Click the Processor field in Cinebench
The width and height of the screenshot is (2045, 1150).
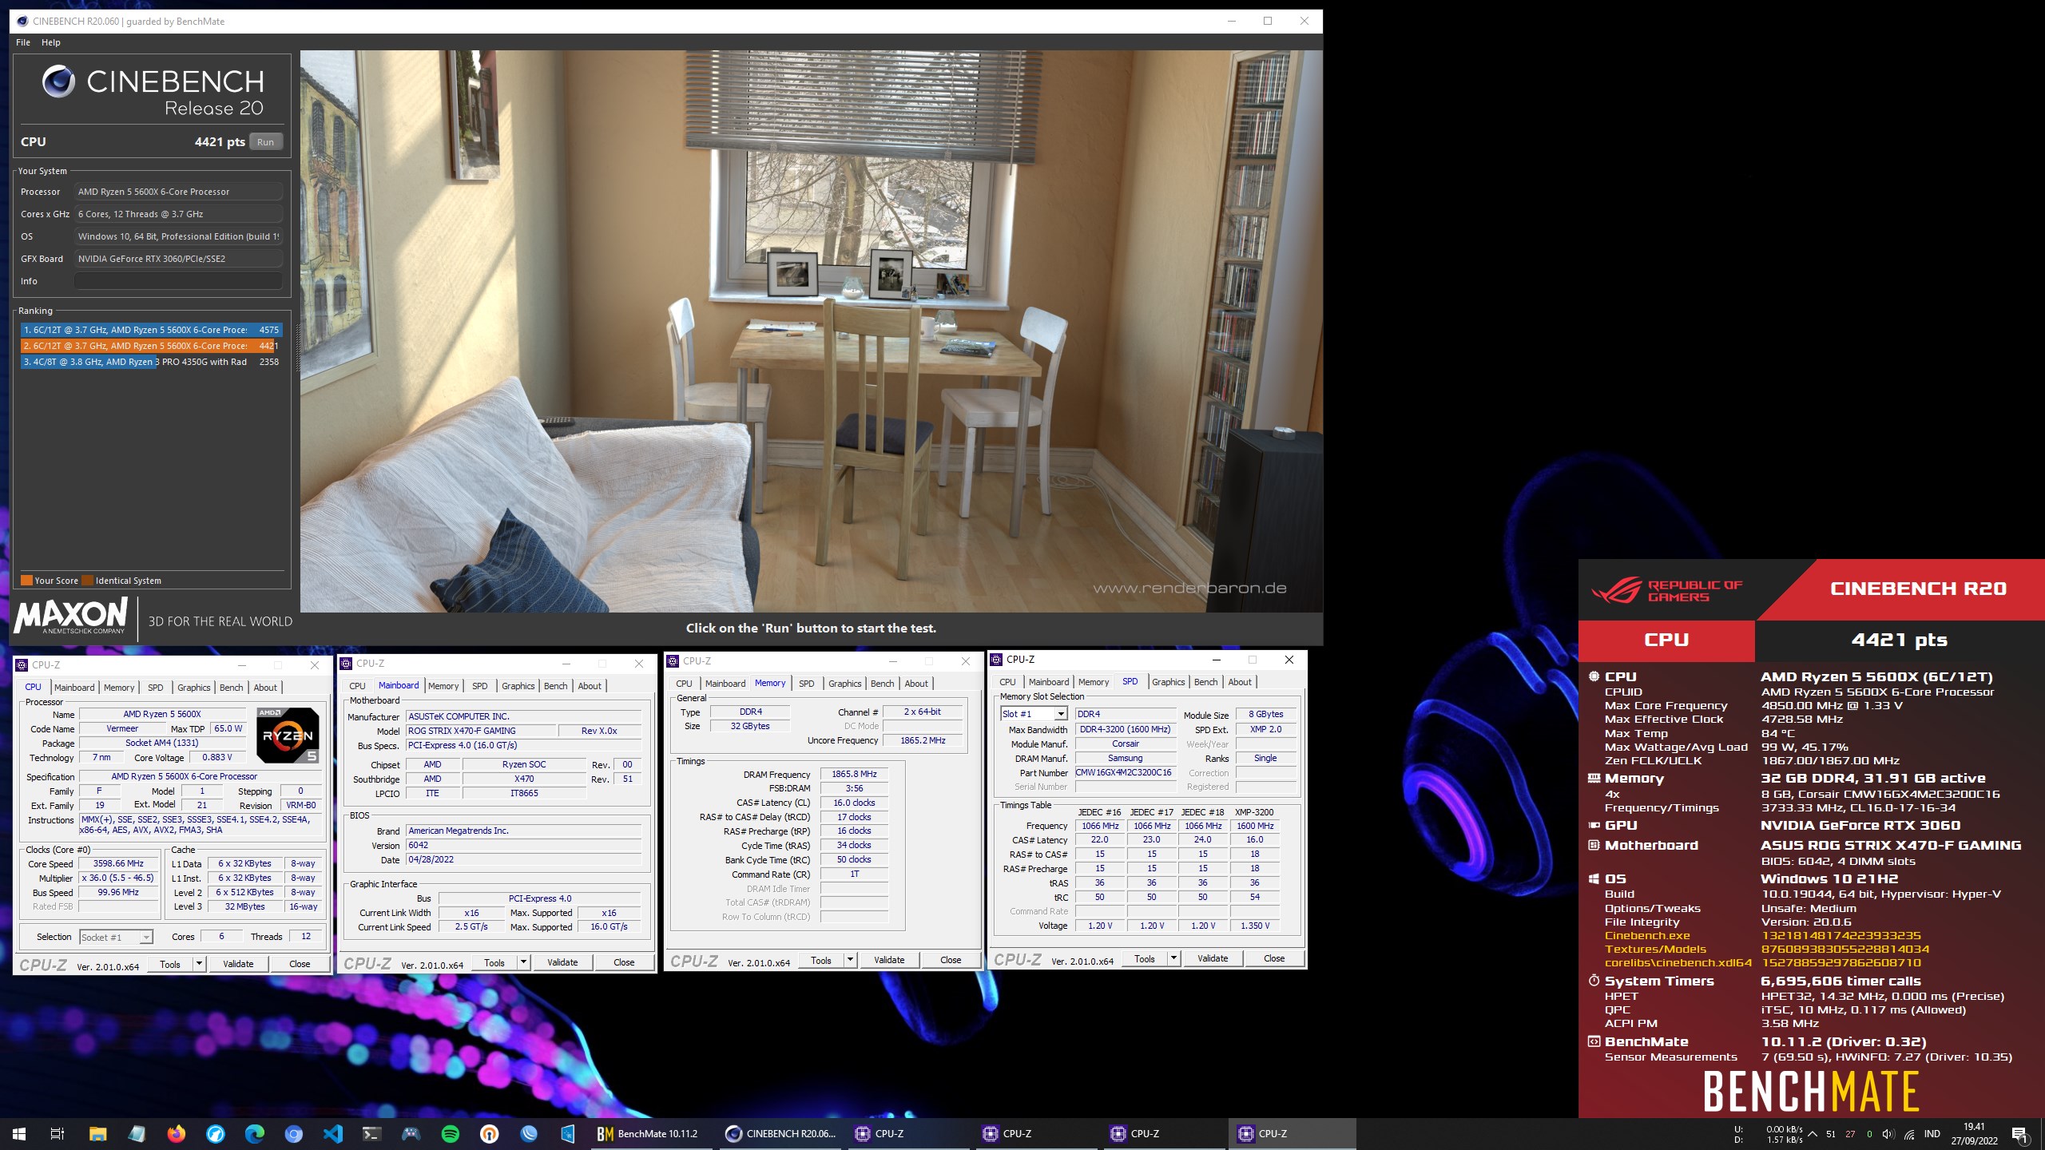click(x=178, y=192)
